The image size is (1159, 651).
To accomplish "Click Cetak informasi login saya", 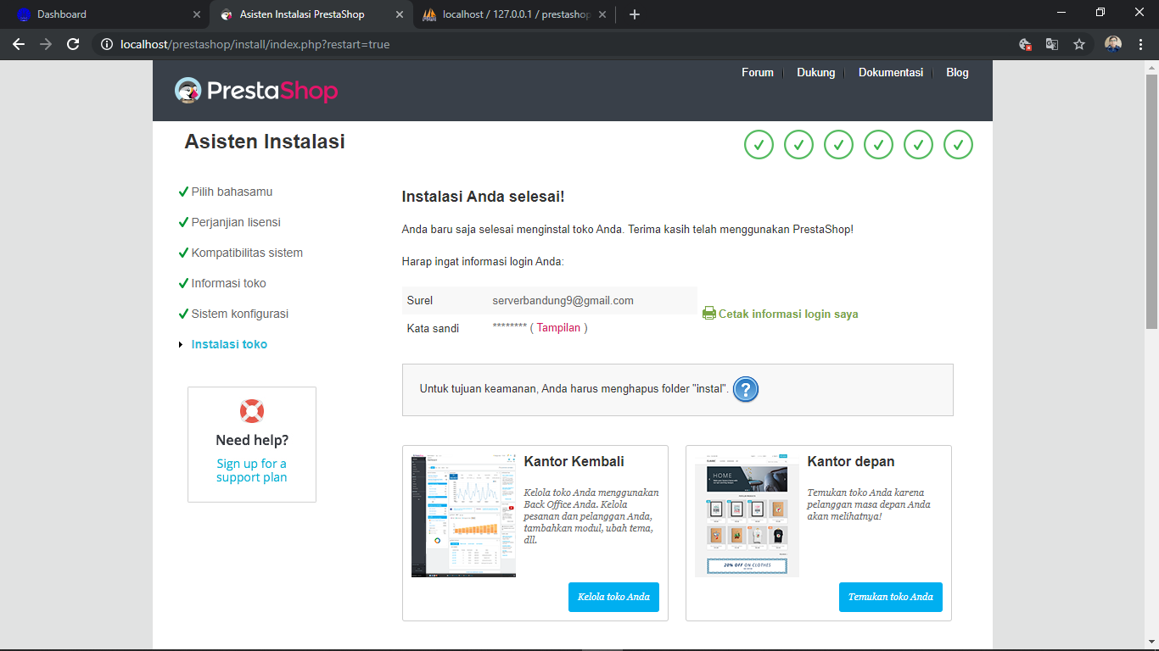I will [x=788, y=314].
